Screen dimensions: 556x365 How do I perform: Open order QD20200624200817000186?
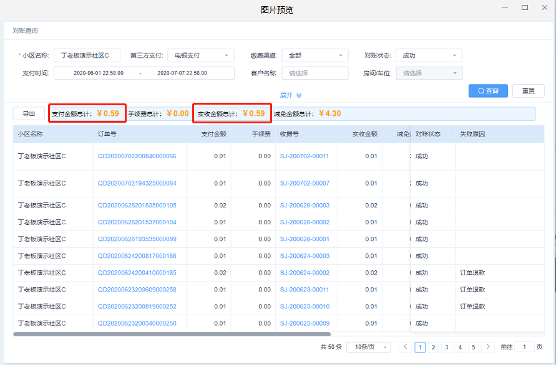137,256
